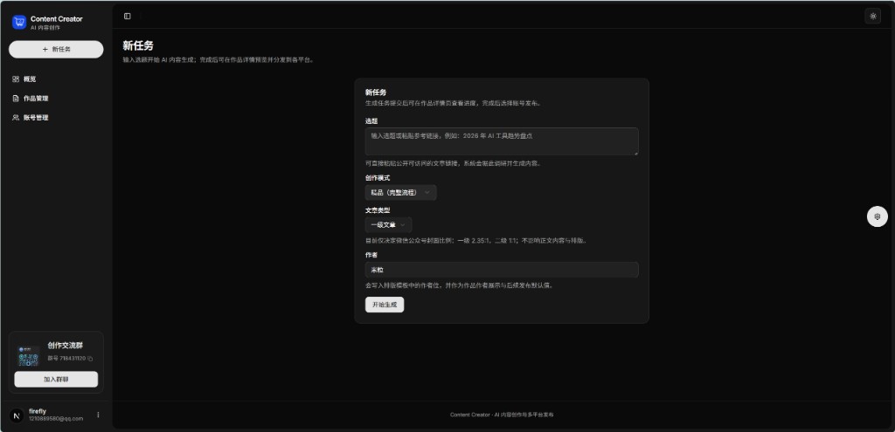Expand the 创作模式 dropdown showing 精品
895x432 pixels.
coord(400,193)
